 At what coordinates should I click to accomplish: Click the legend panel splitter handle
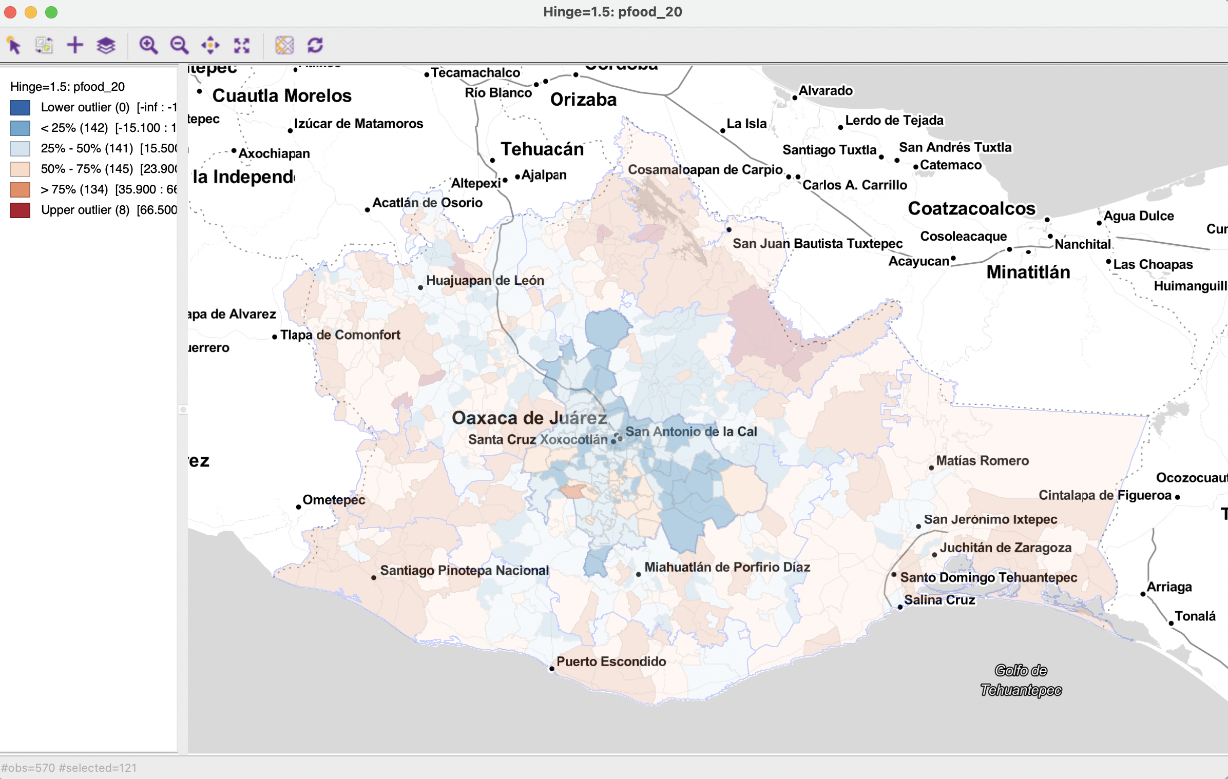[183, 410]
